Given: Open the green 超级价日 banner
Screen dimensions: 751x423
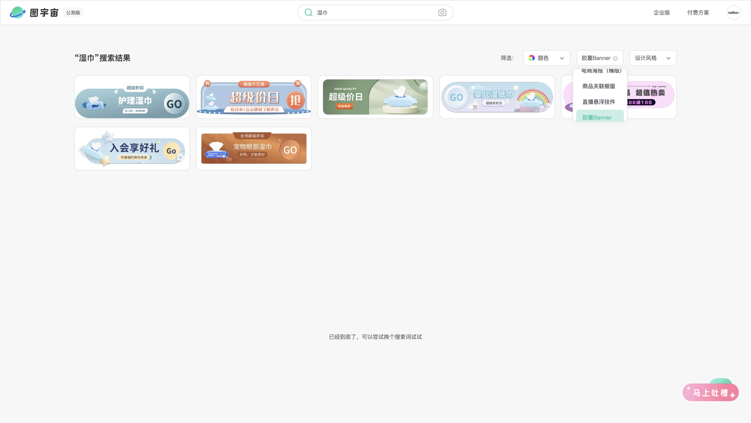Looking at the screenshot, I should [375, 97].
